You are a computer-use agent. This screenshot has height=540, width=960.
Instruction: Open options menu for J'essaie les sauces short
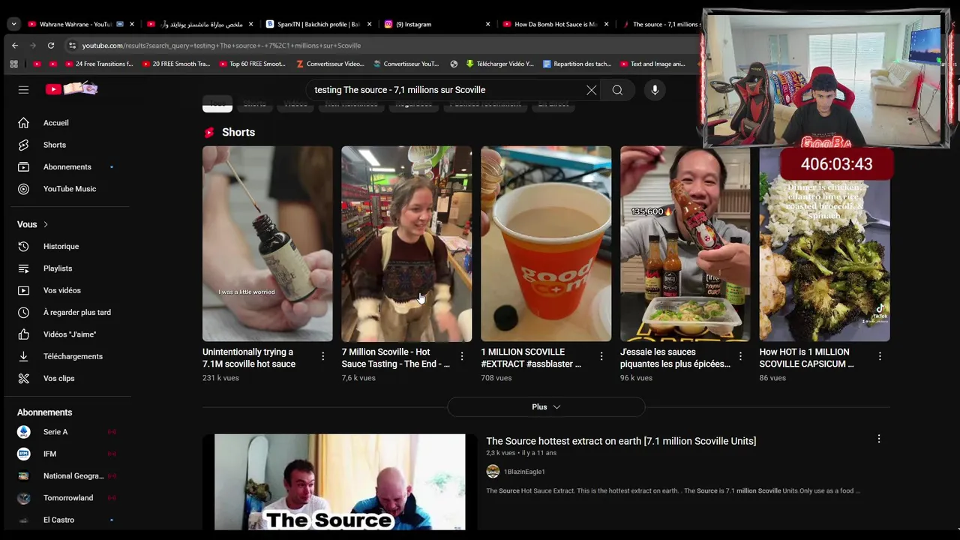pyautogui.click(x=740, y=356)
